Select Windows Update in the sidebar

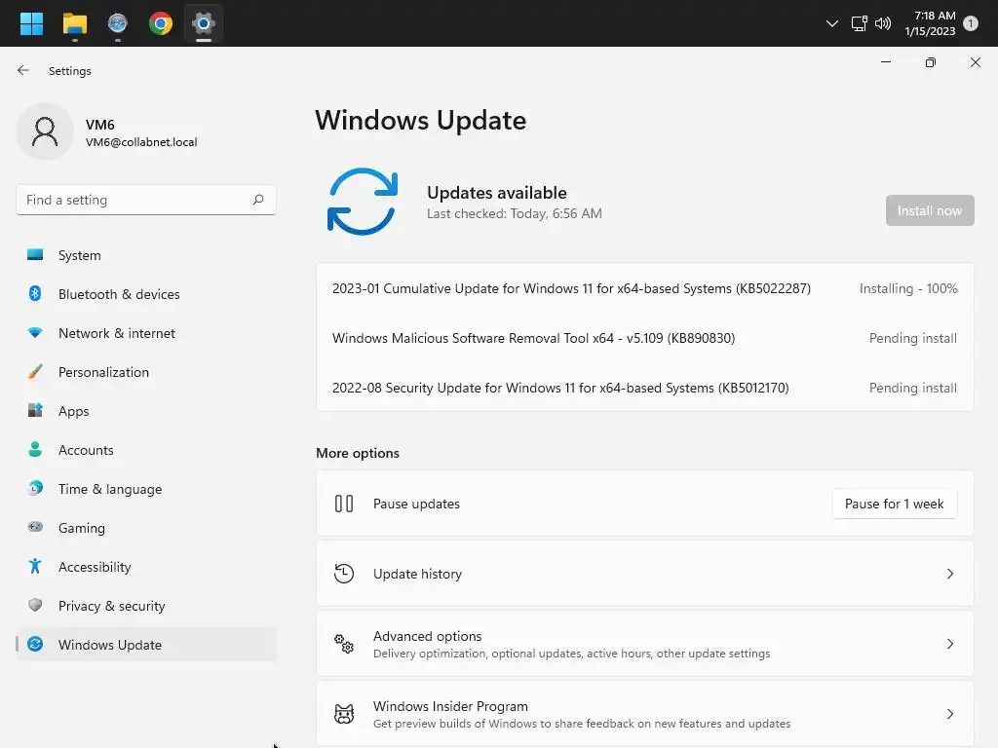tap(146, 645)
